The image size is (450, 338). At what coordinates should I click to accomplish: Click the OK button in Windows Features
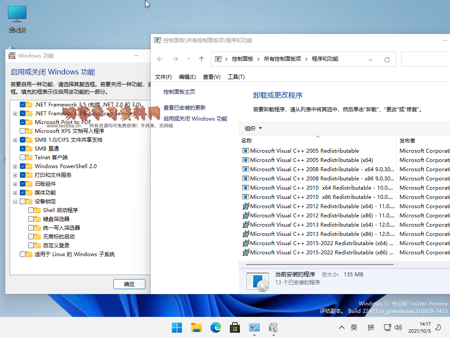tap(129, 284)
